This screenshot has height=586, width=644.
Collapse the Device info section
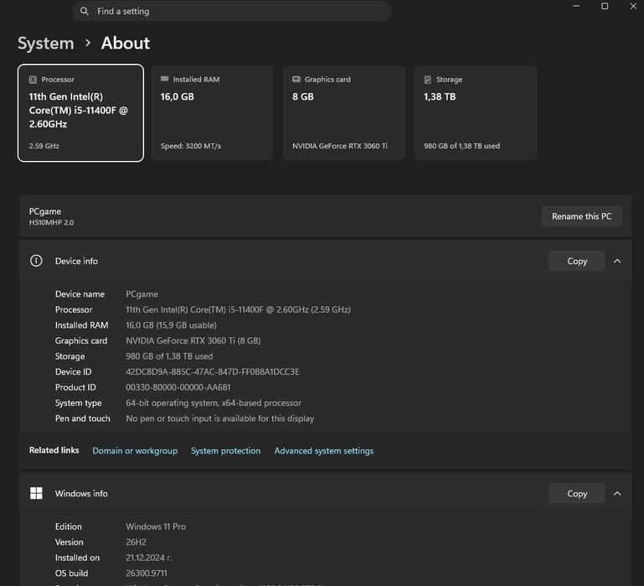pos(617,261)
